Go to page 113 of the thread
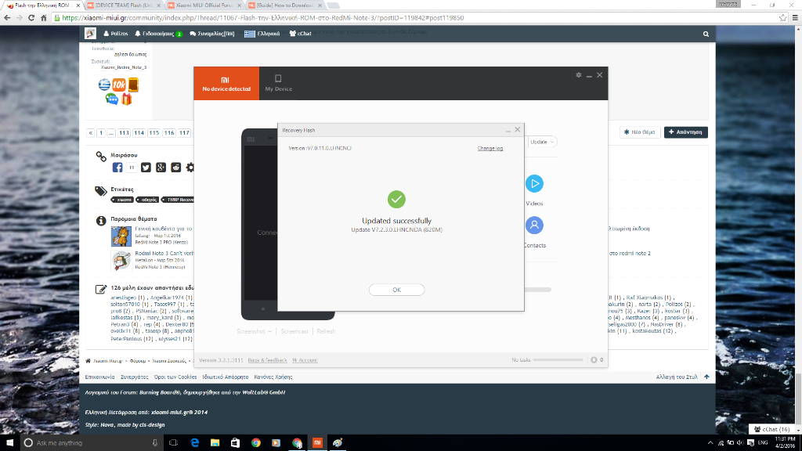Viewport: 802px width, 451px height. [124, 133]
